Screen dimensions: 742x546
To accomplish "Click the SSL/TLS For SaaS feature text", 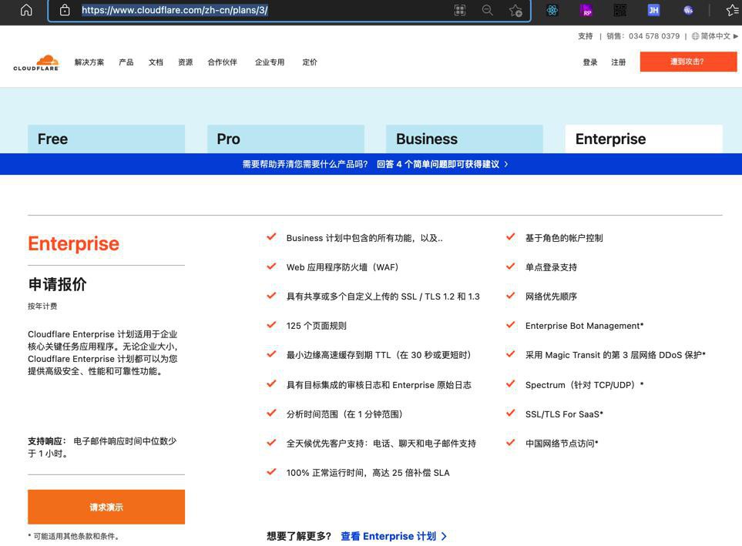I will click(564, 414).
